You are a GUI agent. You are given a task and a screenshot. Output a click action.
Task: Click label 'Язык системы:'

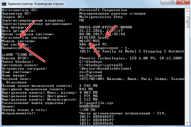click(x=16, y=72)
